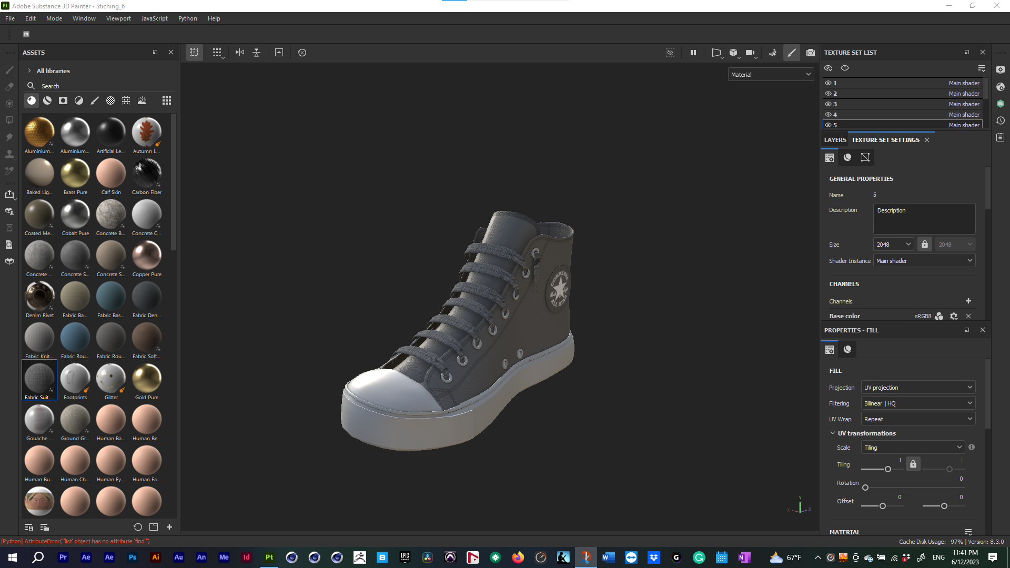This screenshot has height=568, width=1010.
Task: Open the Size dropdown showing 2048
Action: (x=893, y=244)
